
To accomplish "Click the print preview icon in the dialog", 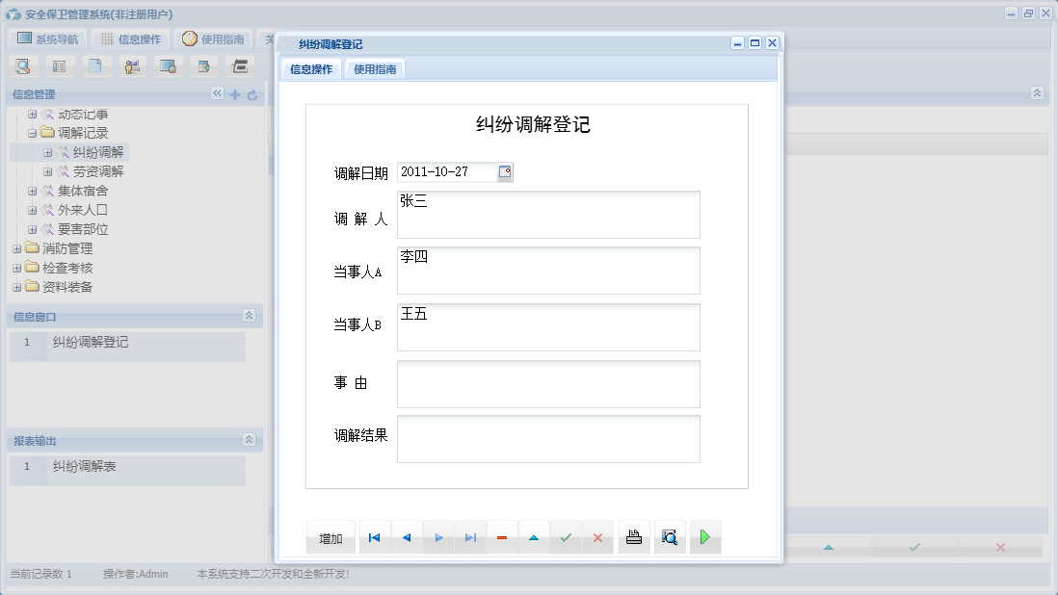I will coord(670,537).
